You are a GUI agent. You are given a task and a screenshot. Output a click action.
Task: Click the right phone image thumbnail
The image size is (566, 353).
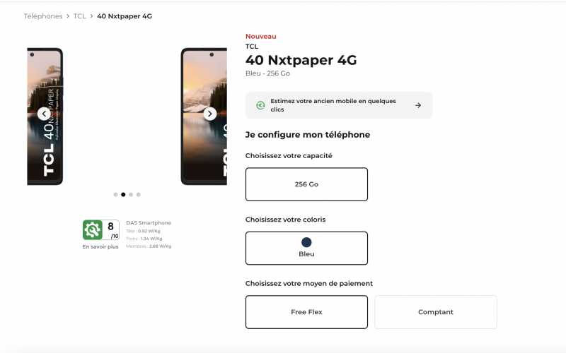tap(204, 116)
